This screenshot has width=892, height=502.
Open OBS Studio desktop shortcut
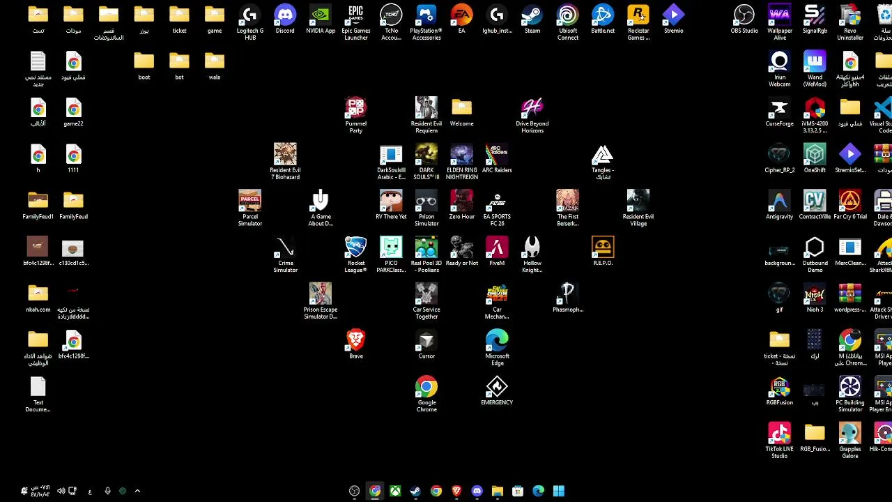pyautogui.click(x=744, y=20)
